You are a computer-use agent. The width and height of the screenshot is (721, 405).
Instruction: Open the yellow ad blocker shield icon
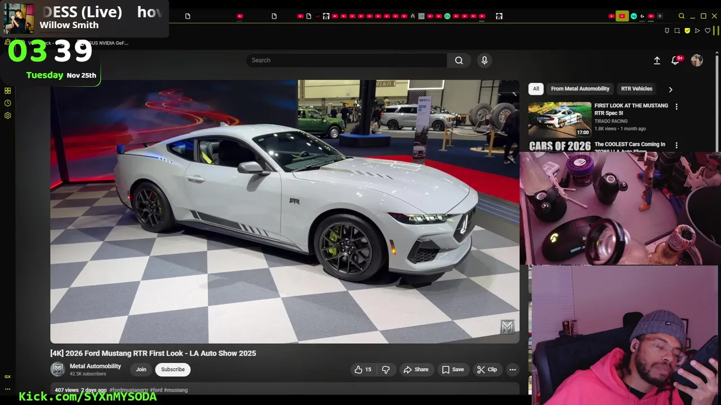[x=687, y=31]
